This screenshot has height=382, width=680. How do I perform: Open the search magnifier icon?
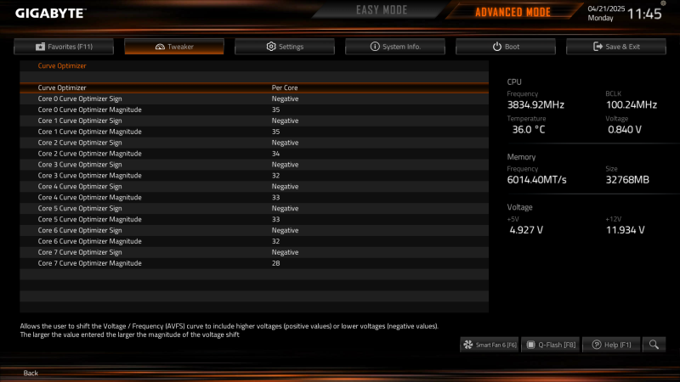(x=654, y=345)
